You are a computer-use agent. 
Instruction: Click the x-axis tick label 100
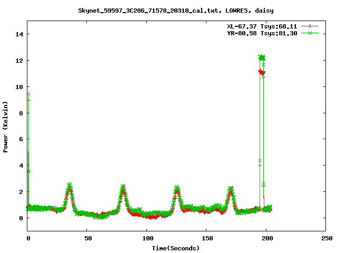pos(148,238)
